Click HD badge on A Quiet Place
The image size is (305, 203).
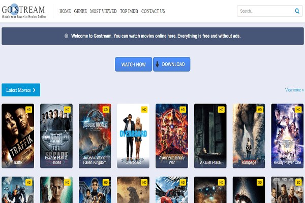coord(221,110)
